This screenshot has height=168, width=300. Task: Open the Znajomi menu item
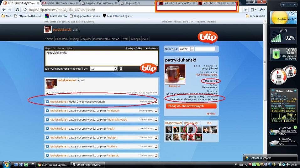coord(86,39)
